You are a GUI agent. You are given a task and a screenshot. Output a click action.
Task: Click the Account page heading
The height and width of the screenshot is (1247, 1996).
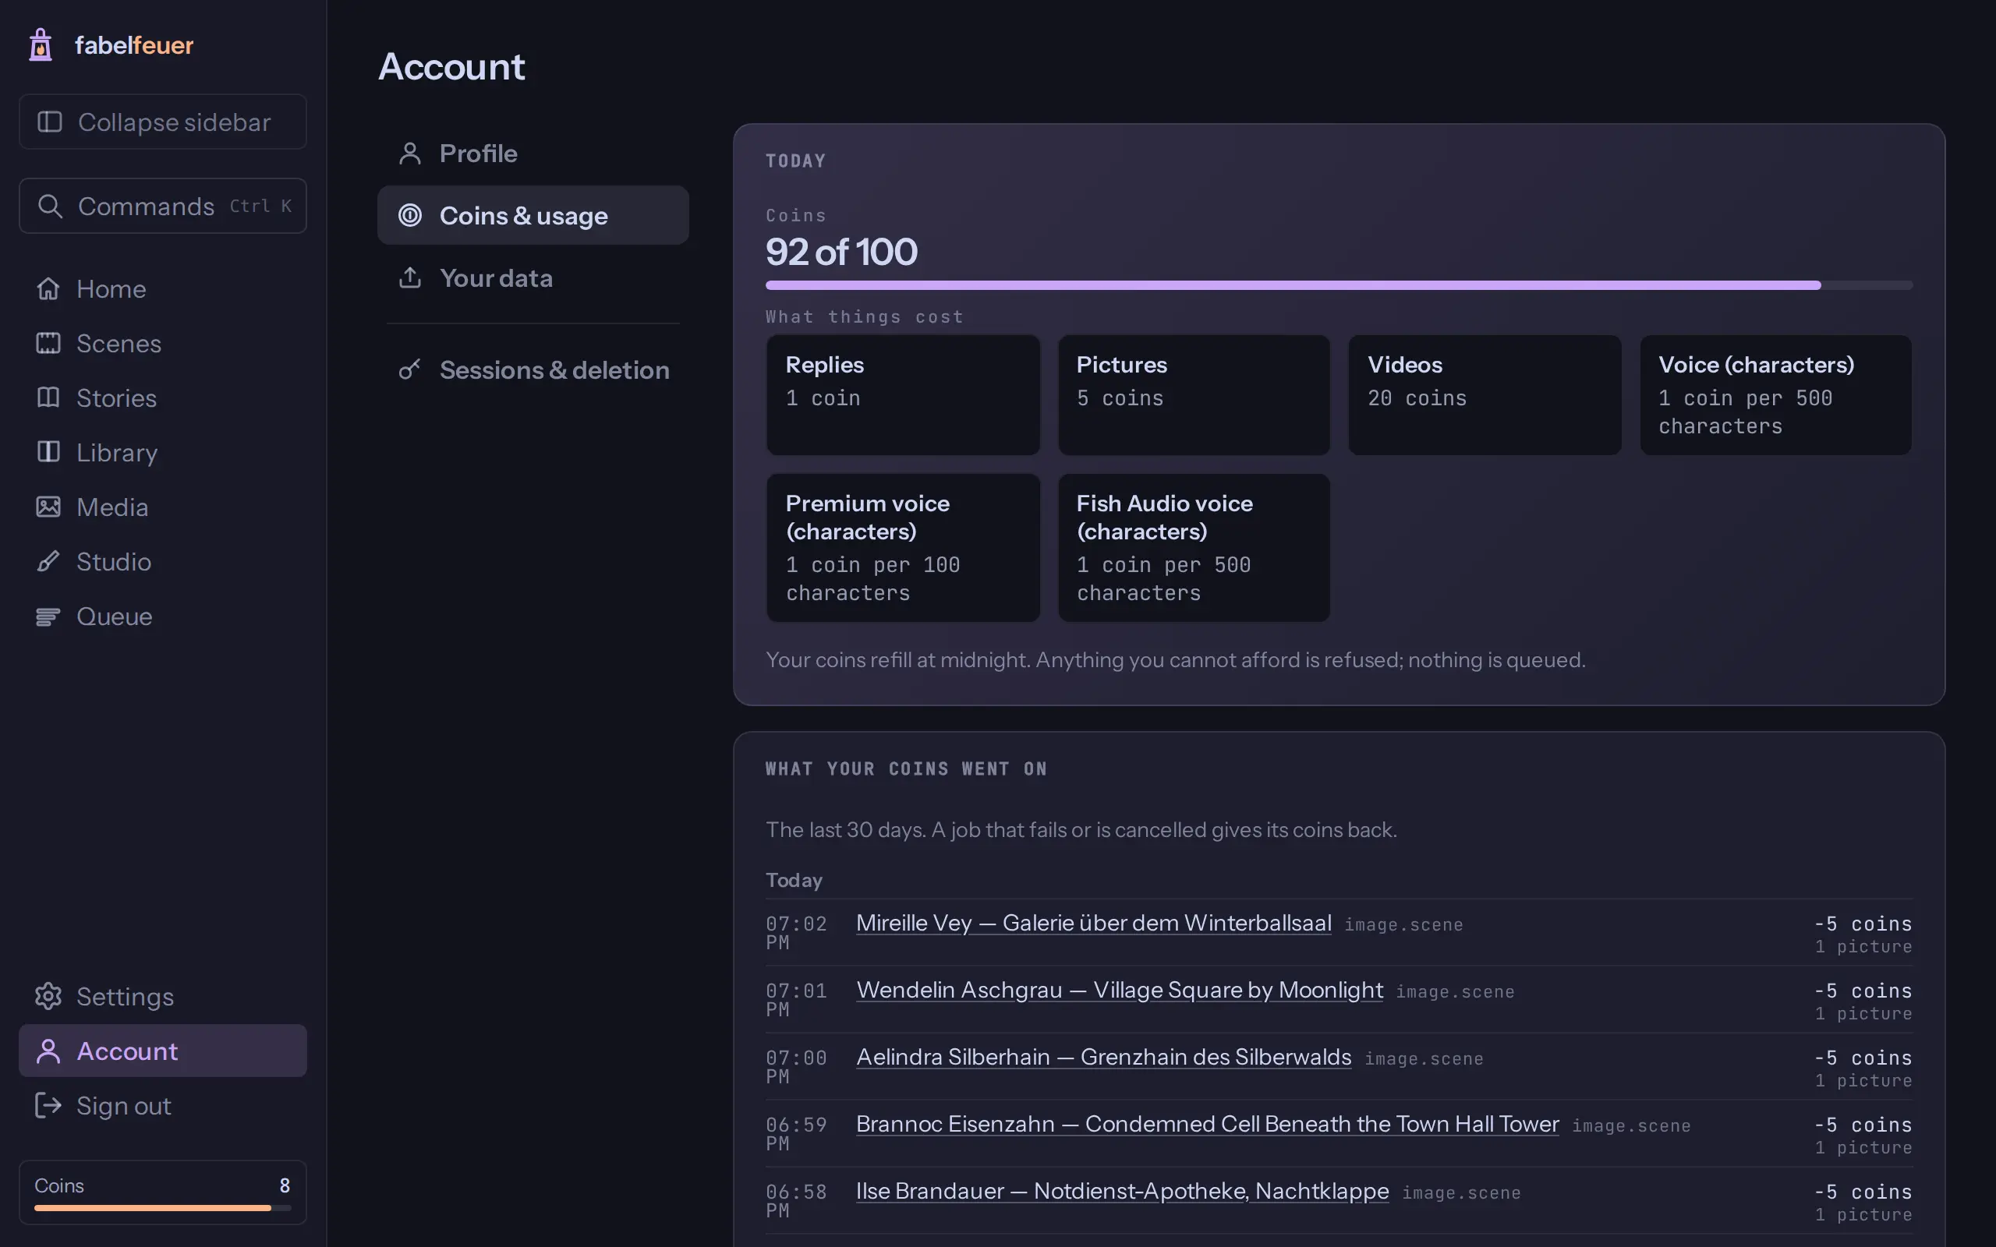pyautogui.click(x=451, y=66)
